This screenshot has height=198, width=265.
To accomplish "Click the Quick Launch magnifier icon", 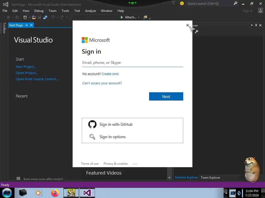I will click(235, 3).
